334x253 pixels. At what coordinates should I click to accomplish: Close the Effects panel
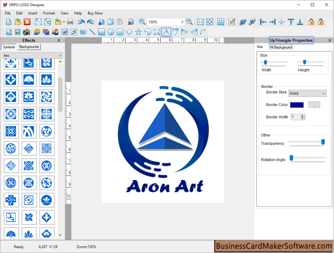[x=59, y=41]
